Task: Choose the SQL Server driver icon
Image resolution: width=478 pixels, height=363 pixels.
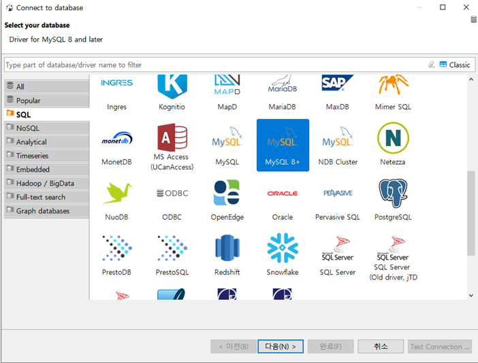Action: [x=338, y=255]
